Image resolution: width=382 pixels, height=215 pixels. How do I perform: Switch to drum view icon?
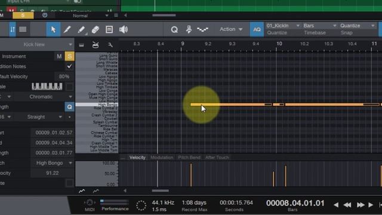tap(95, 45)
